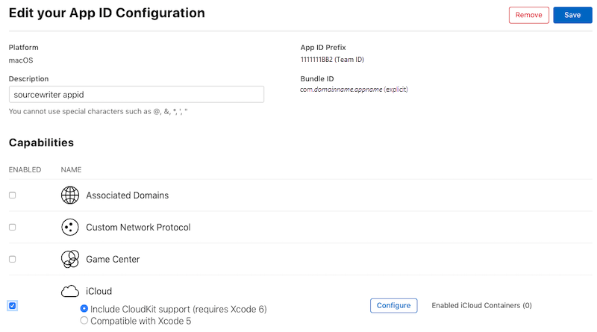Viewport: 597px width, 332px height.
Task: Click the Bundle ID value text
Action: (x=354, y=90)
